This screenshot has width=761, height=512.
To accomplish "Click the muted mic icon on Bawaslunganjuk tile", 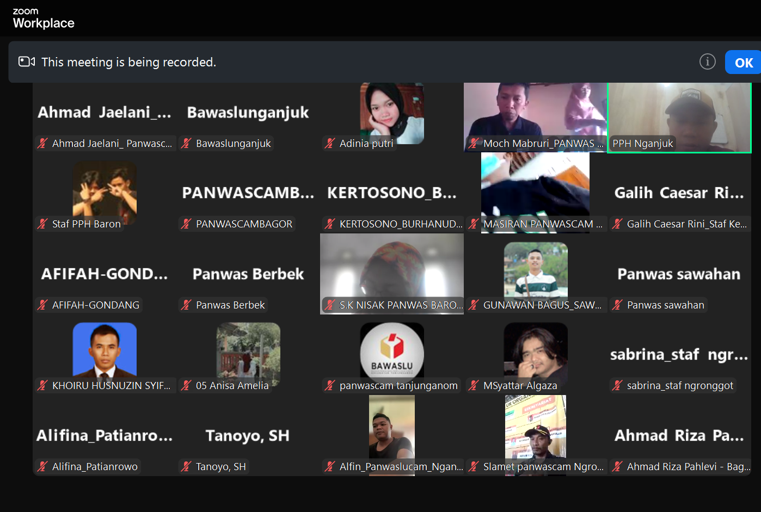I will click(x=187, y=143).
